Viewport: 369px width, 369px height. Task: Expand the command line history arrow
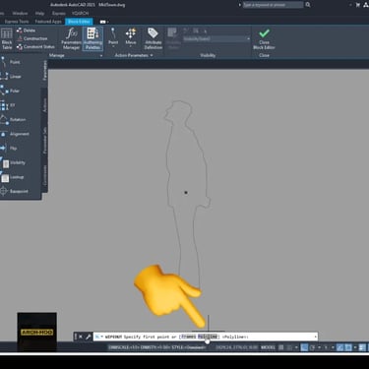click(x=315, y=337)
